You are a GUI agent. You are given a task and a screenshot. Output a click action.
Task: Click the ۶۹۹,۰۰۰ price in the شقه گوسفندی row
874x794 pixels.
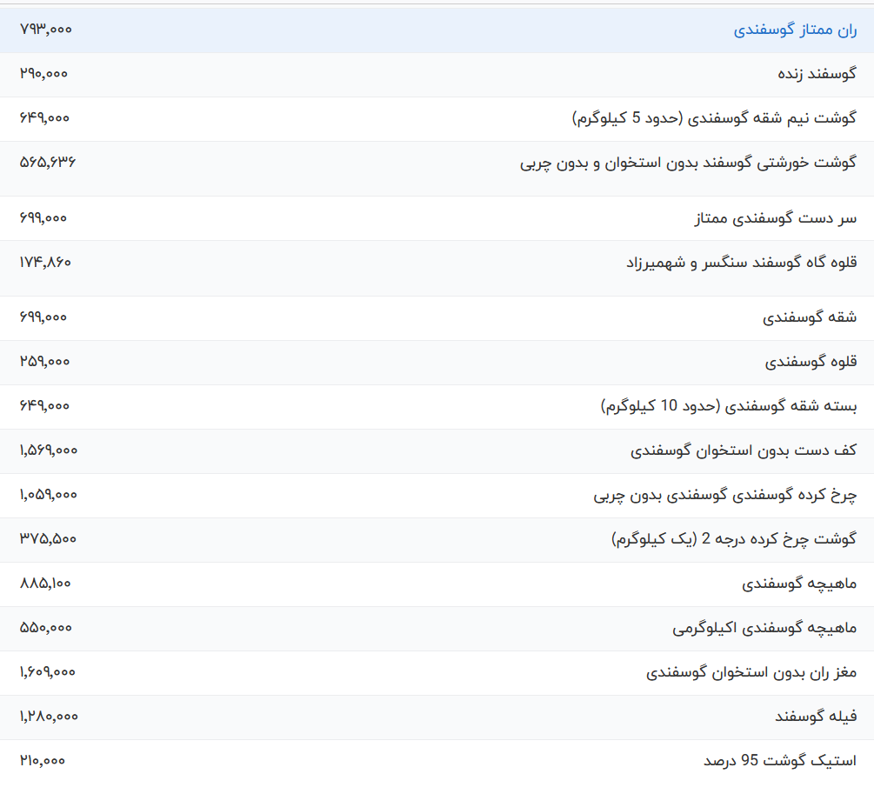[43, 317]
